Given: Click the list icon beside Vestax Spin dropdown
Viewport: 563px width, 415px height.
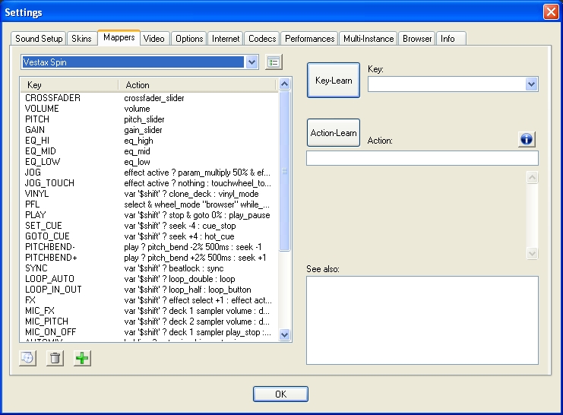Looking at the screenshot, I should click(274, 62).
